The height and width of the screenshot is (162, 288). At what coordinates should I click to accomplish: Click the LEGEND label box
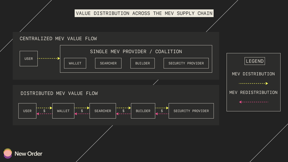[x=255, y=61]
